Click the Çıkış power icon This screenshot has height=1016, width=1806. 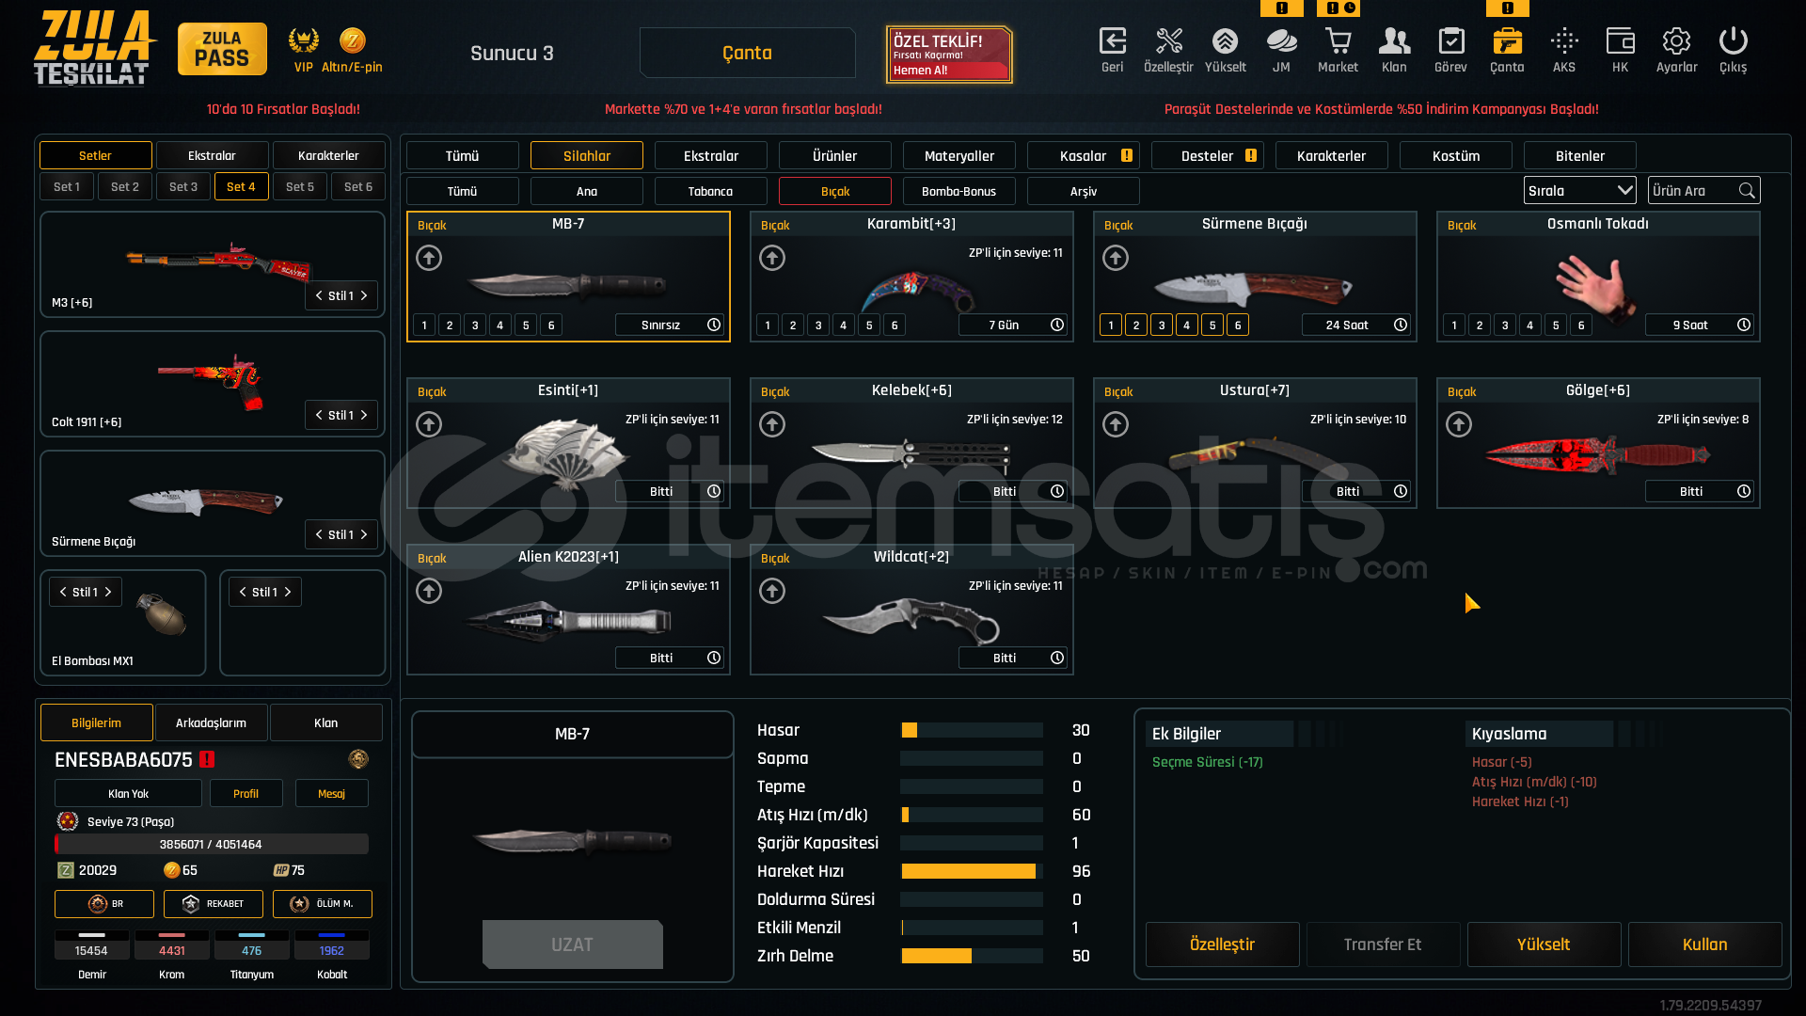[1733, 41]
